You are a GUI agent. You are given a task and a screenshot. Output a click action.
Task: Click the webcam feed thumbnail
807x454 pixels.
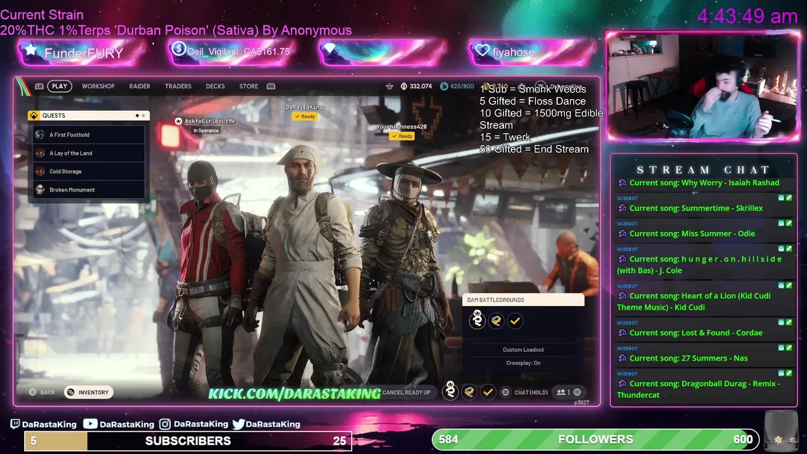pos(702,86)
